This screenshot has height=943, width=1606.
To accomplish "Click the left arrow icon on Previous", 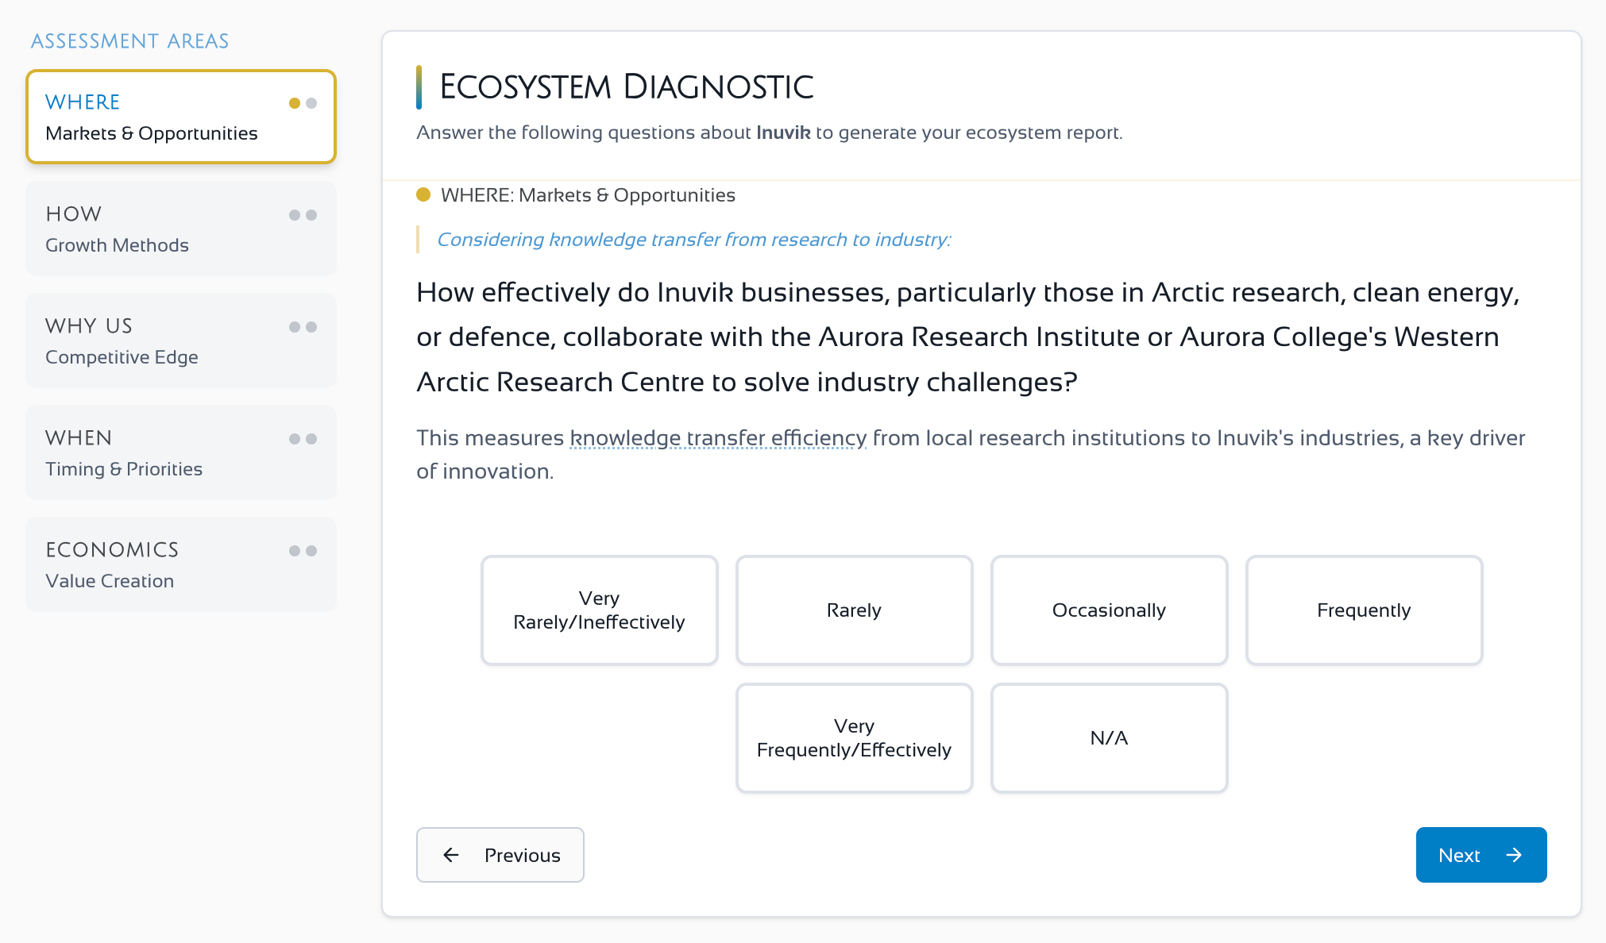I will [x=451, y=855].
